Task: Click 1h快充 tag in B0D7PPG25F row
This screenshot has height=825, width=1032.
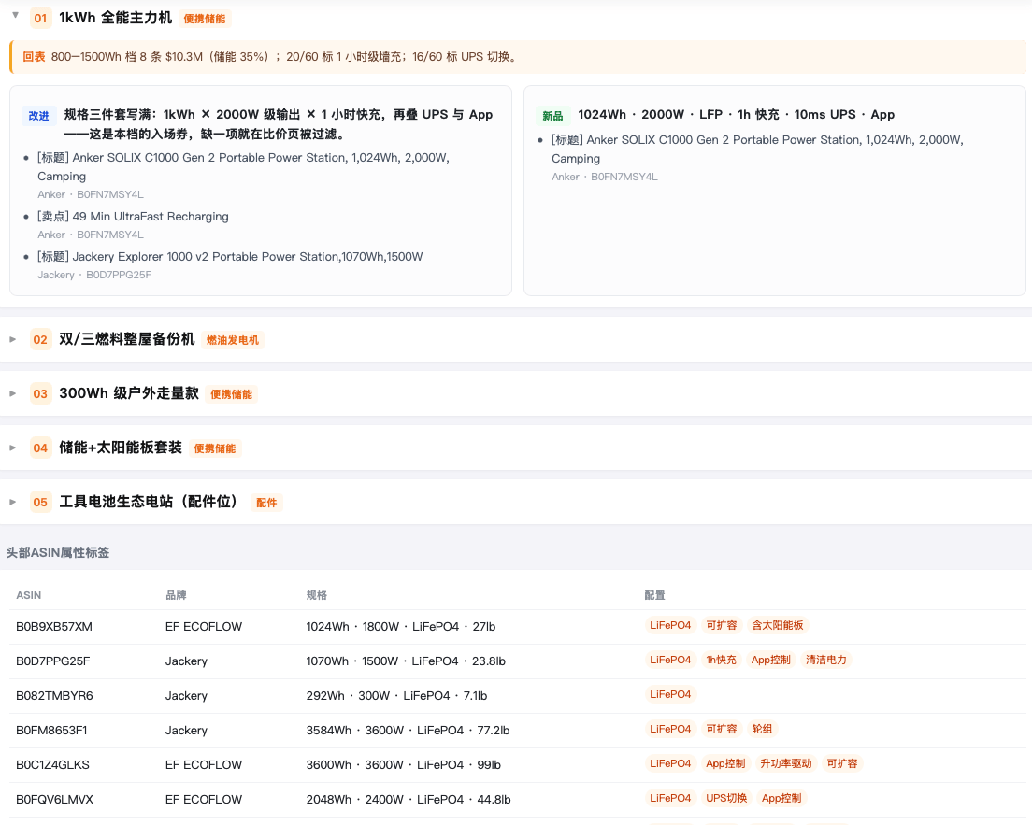Action: [722, 660]
